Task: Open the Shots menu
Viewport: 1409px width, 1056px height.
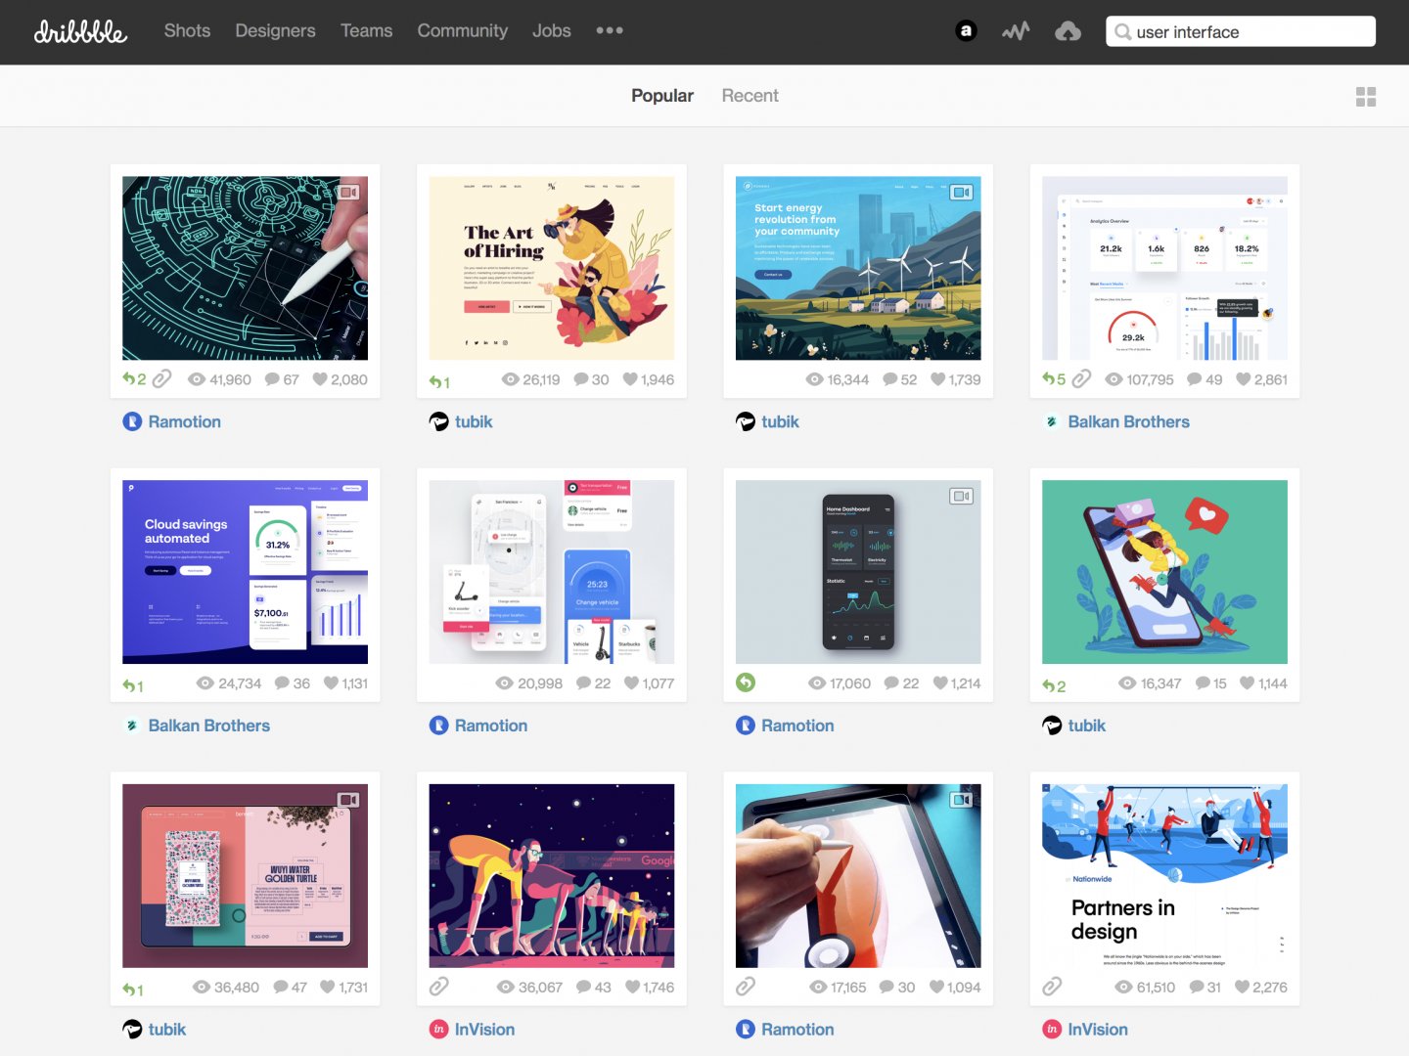Action: pyautogui.click(x=187, y=30)
